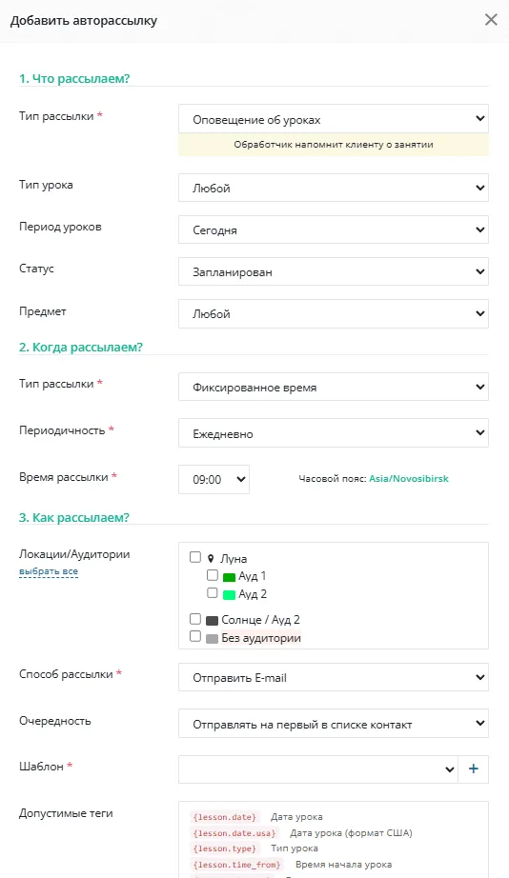Toggle the Солнце / Ауд 2 checkbox

(195, 619)
